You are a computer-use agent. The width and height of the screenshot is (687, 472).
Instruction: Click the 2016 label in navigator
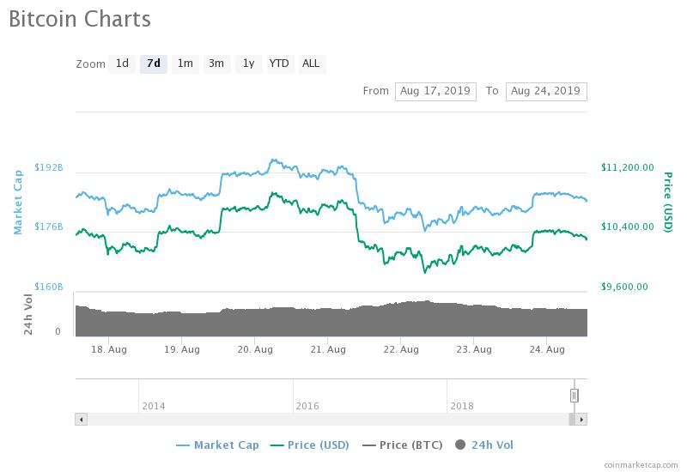(x=307, y=406)
